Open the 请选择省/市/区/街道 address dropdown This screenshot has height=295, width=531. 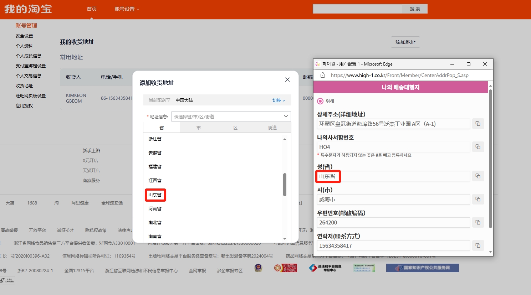click(x=231, y=117)
